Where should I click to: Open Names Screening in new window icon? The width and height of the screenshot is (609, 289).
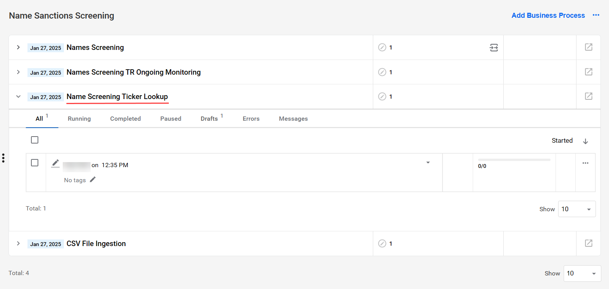588,47
